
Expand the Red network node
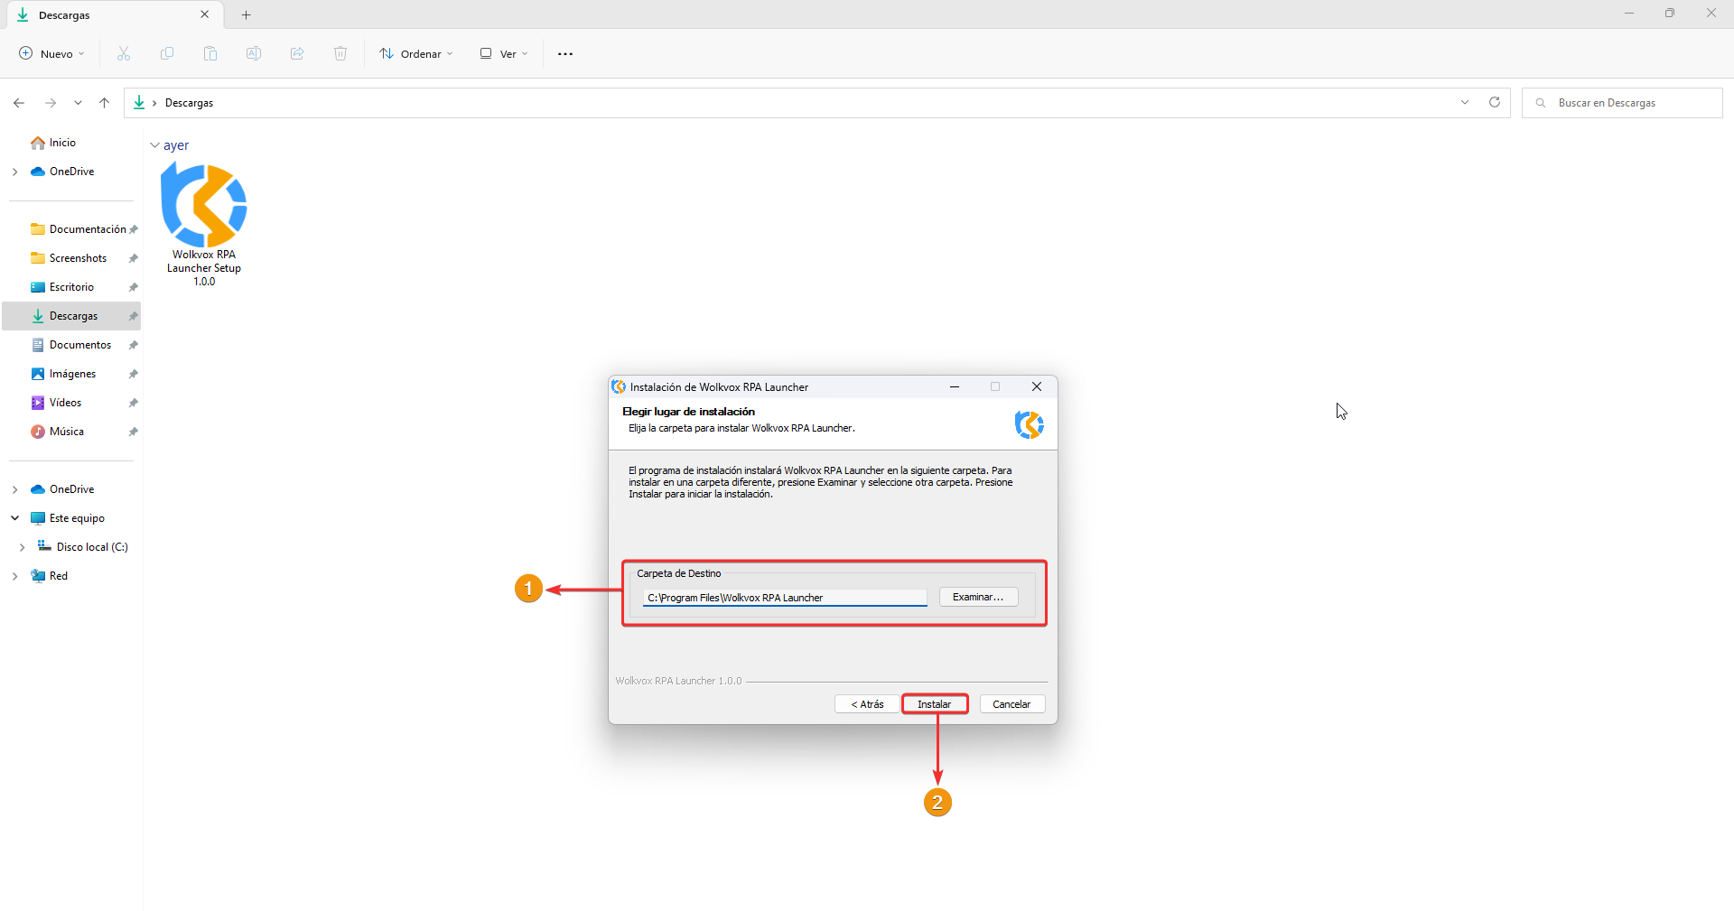click(14, 576)
